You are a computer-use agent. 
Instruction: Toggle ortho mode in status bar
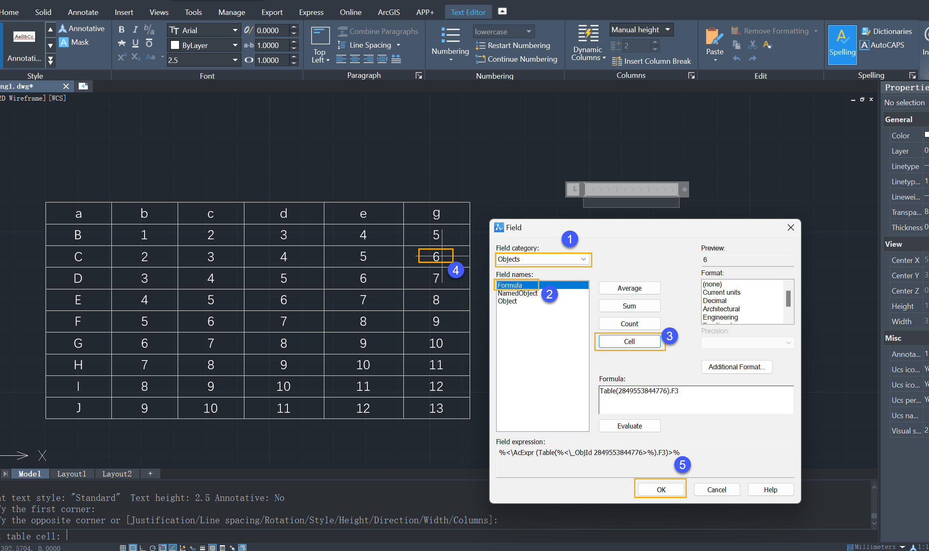click(x=142, y=548)
